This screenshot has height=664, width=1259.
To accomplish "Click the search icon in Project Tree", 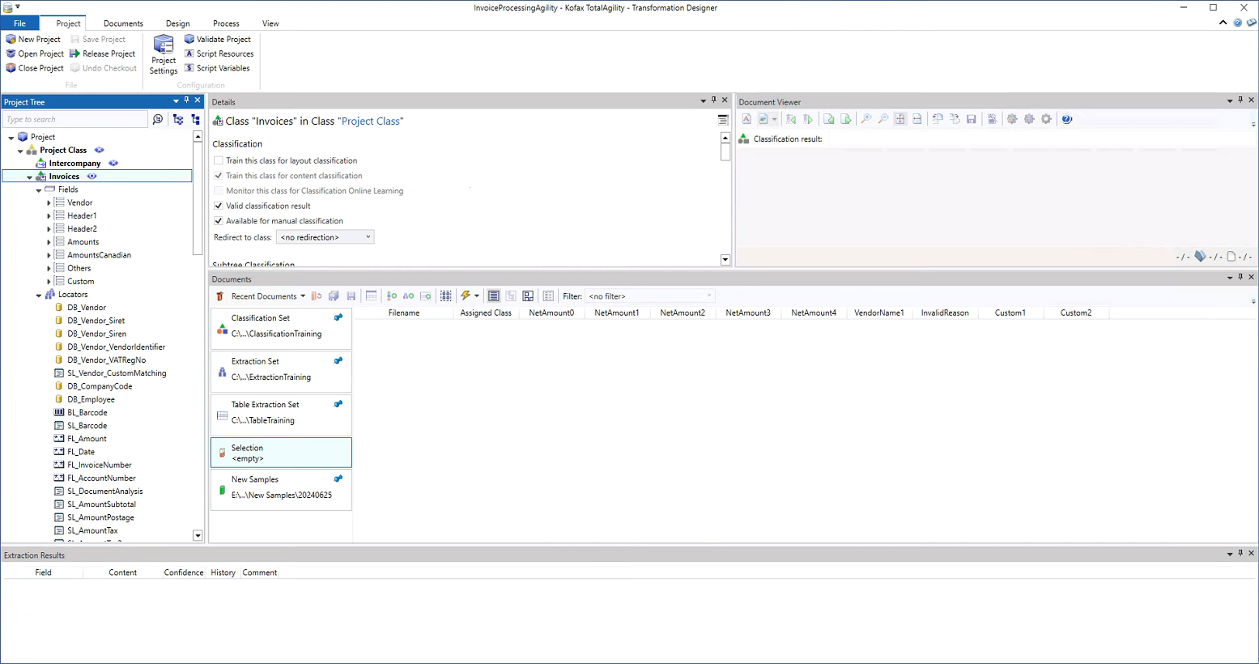I will pos(158,120).
